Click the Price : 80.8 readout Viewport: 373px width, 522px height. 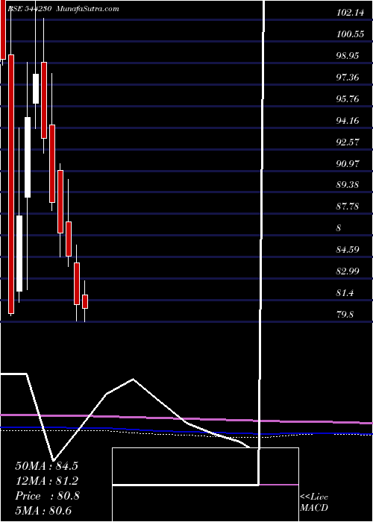pos(47,496)
